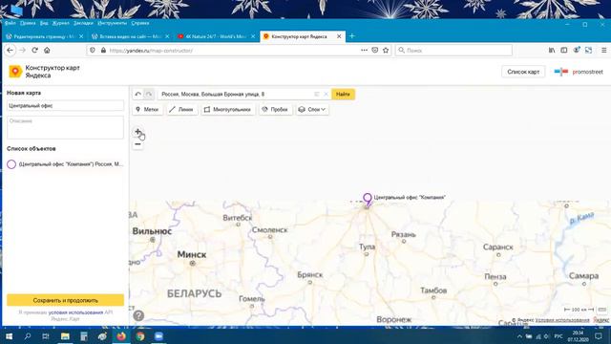Open a new browser tab
Screen dimensions: 611x344
[352, 36]
